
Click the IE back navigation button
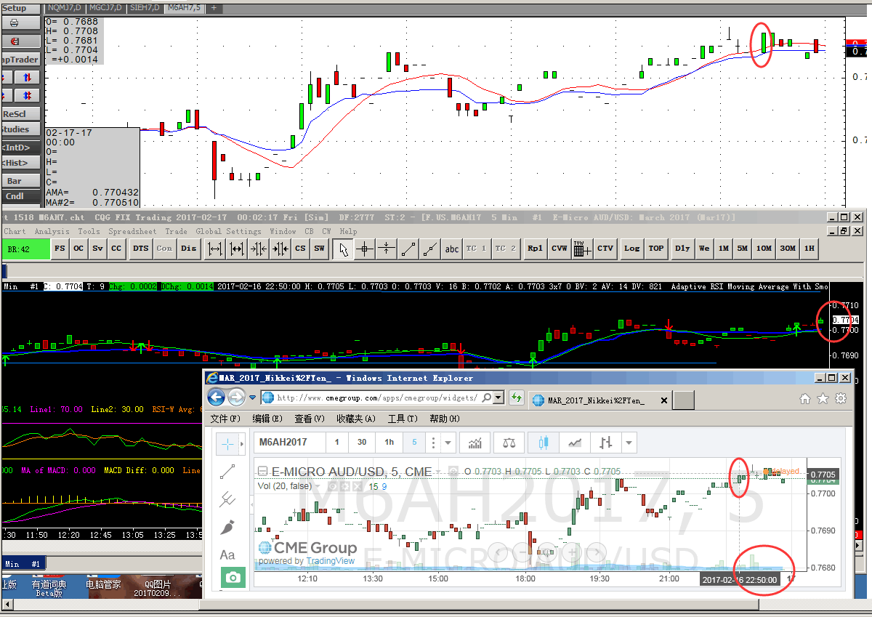pyautogui.click(x=216, y=398)
